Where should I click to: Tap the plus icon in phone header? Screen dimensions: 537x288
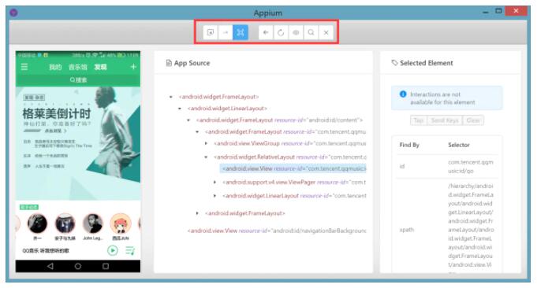click(133, 67)
